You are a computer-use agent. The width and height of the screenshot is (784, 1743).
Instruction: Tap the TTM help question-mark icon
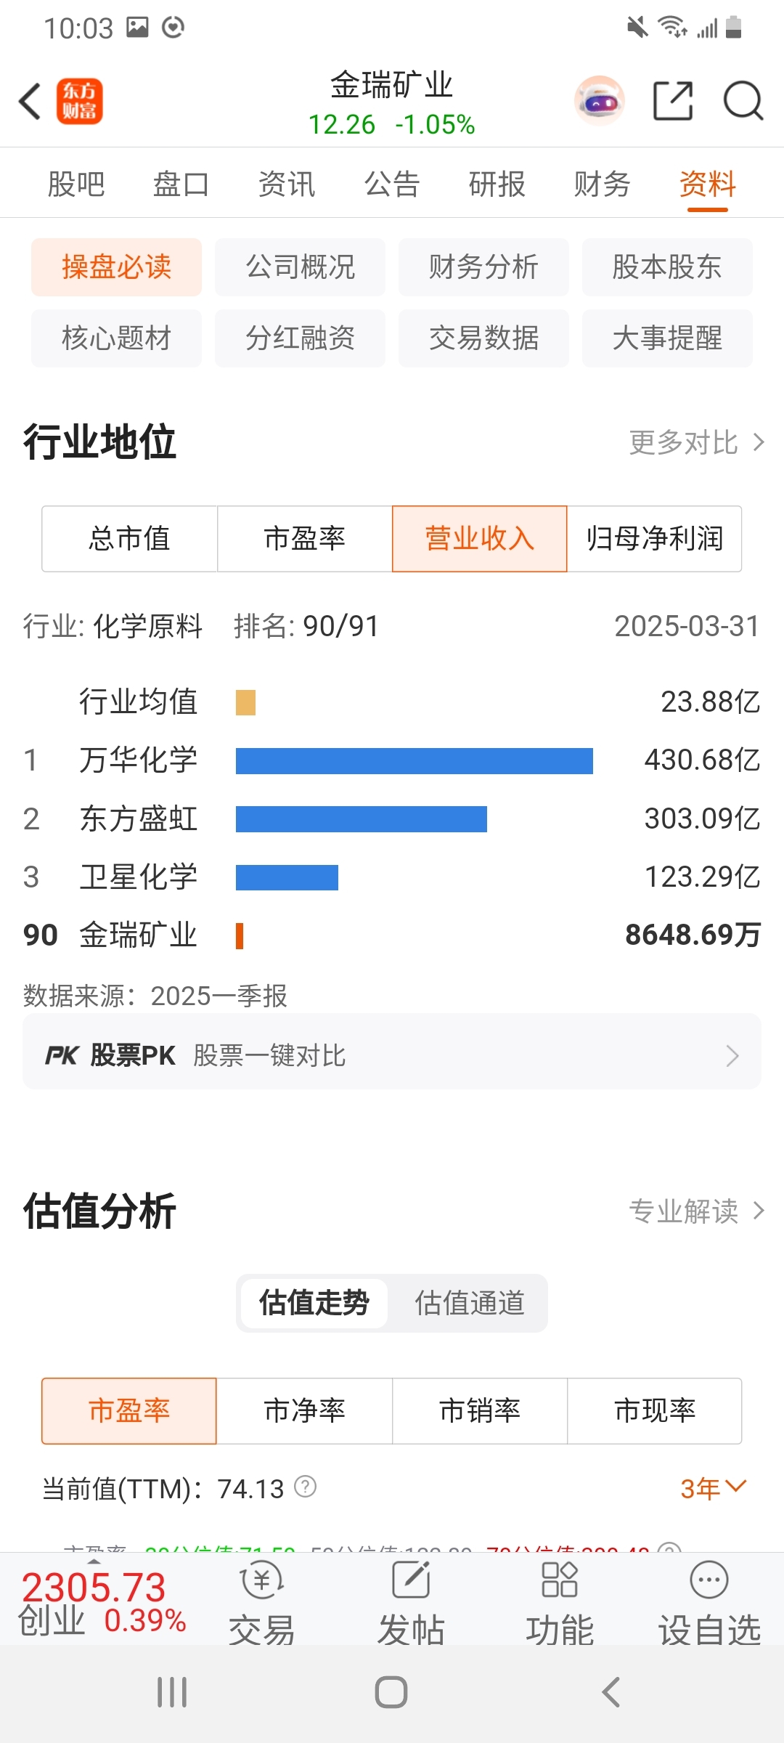(x=306, y=1487)
